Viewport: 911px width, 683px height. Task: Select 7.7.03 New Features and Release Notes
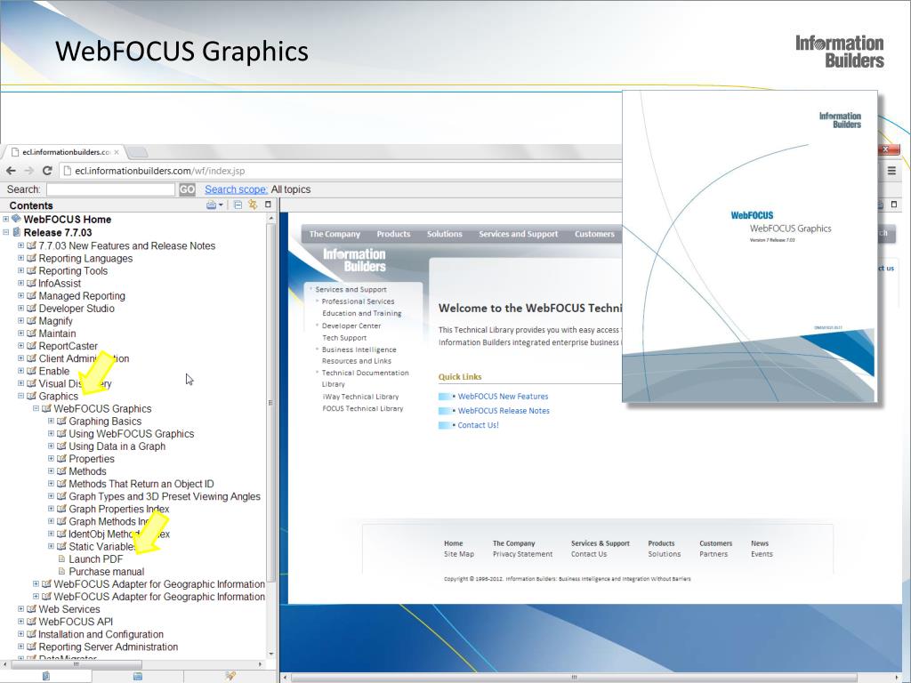click(x=126, y=245)
